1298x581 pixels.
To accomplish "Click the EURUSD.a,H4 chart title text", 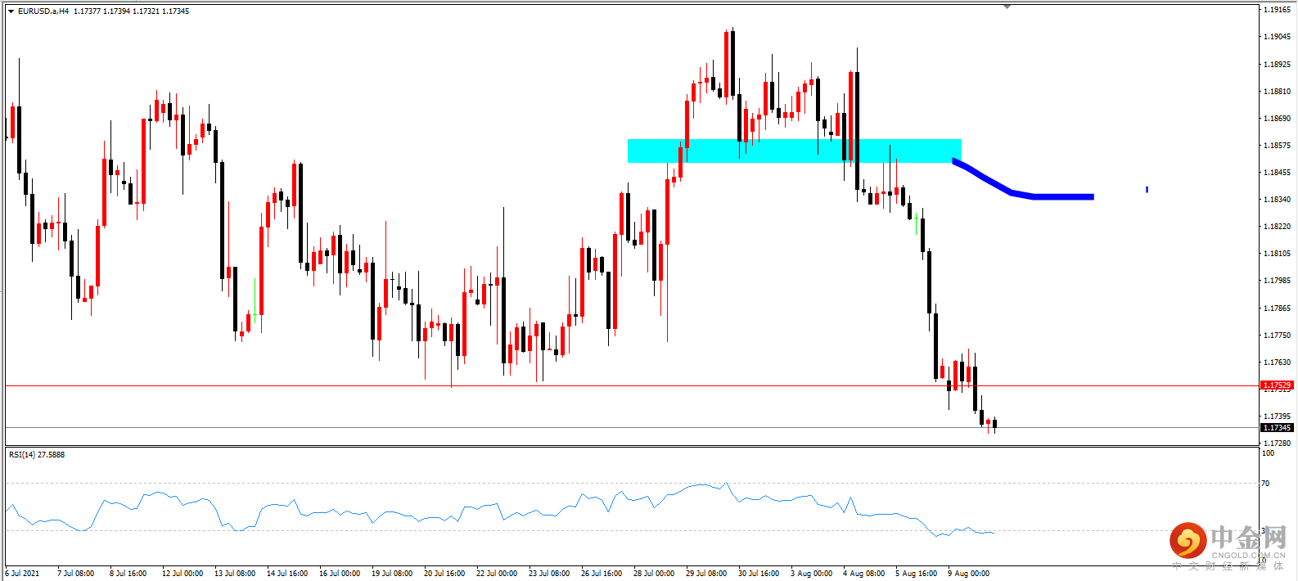I will tap(43, 11).
